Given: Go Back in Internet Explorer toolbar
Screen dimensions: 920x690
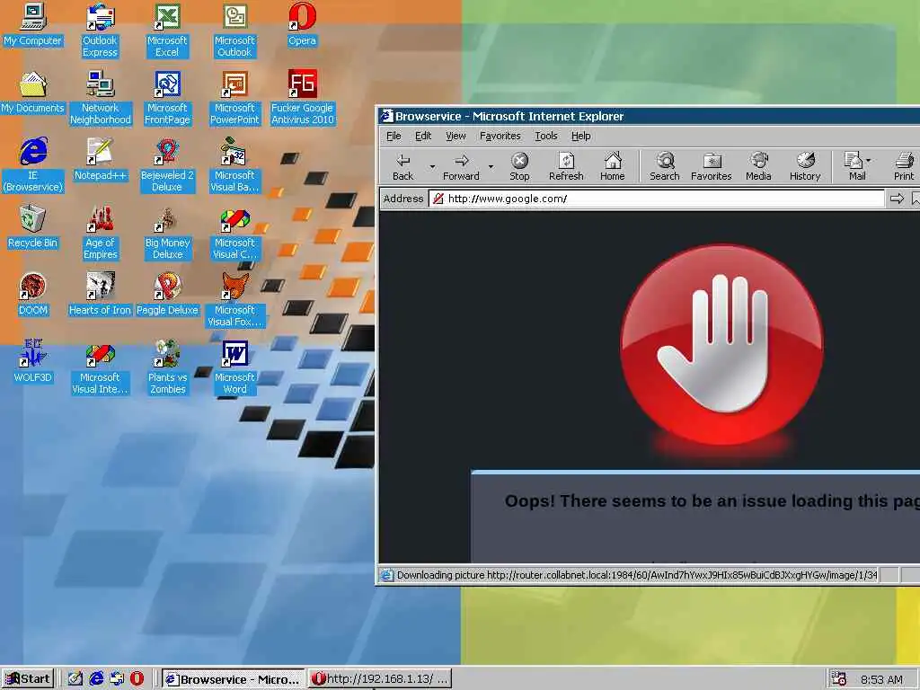Looking at the screenshot, I should click(x=403, y=166).
